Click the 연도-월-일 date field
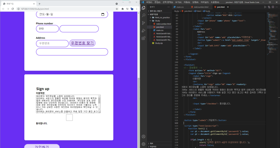The image size is (280, 148). click(x=72, y=14)
